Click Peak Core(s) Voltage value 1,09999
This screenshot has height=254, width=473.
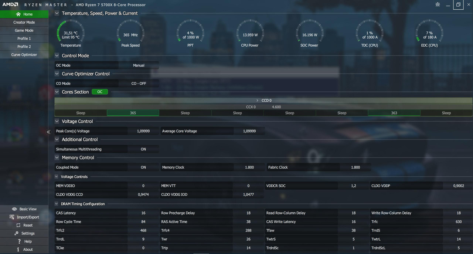(x=143, y=131)
